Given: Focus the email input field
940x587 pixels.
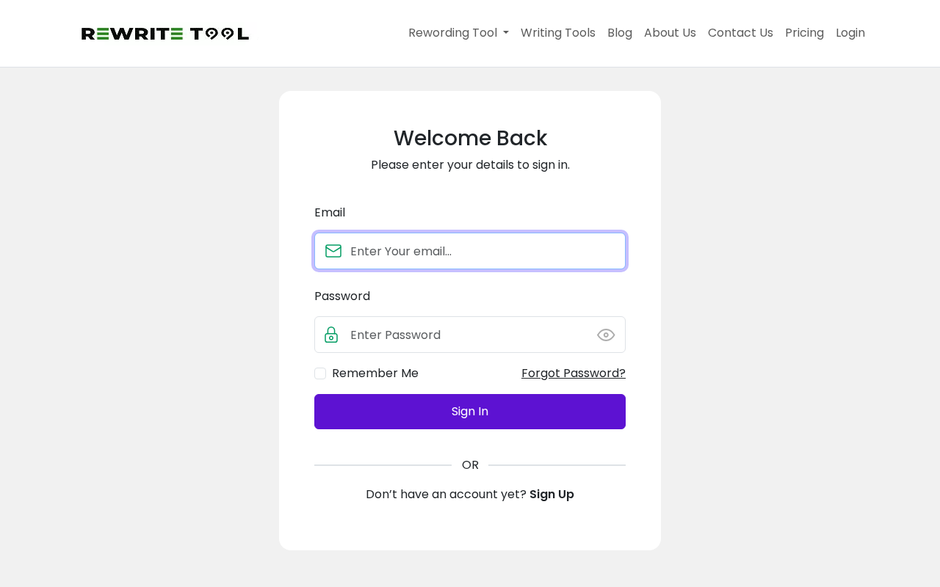Looking at the screenshot, I should [x=470, y=251].
